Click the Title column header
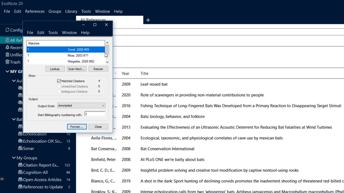This screenshot has width=344, height=193. pyautogui.click(x=144, y=73)
